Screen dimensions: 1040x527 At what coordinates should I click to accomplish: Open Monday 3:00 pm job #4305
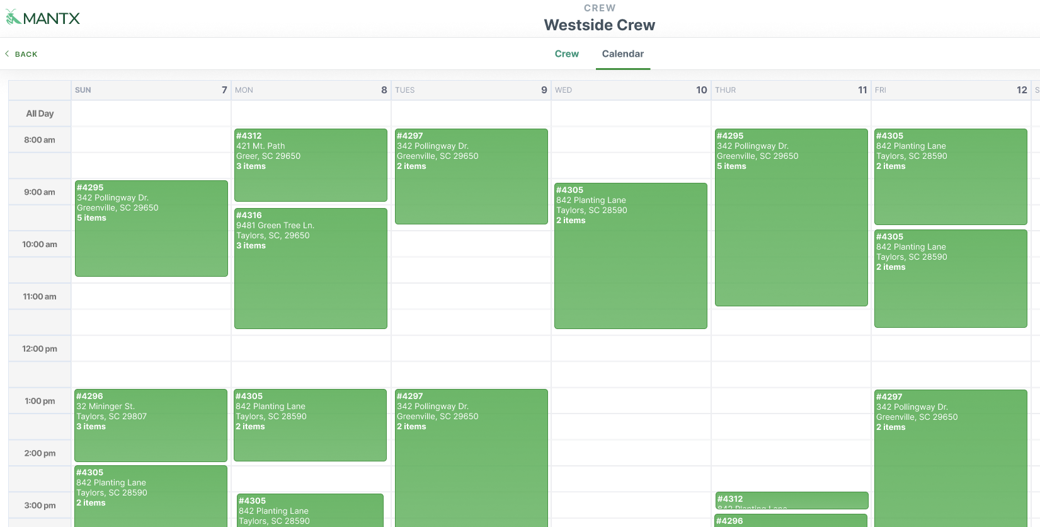(x=310, y=511)
